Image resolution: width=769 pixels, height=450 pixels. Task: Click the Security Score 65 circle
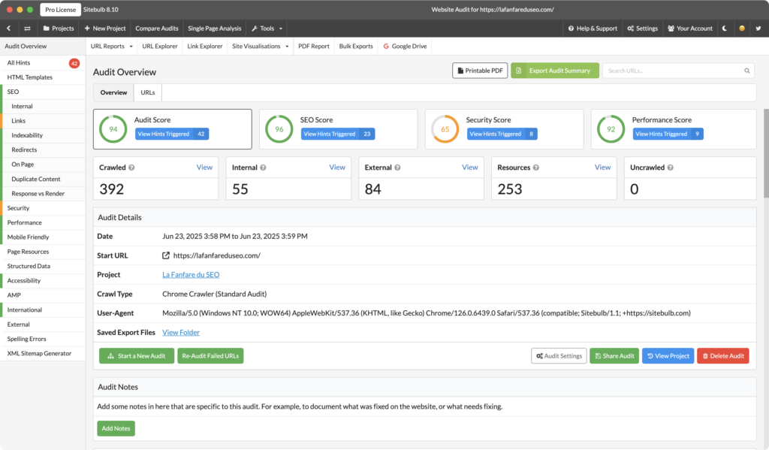click(x=445, y=129)
